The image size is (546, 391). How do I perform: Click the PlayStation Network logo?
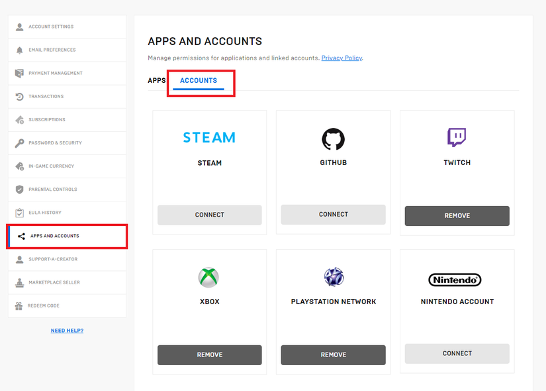(x=334, y=277)
